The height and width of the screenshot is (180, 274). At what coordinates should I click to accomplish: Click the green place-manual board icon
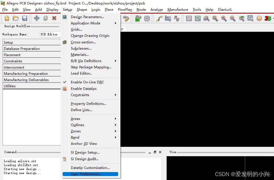138,18
